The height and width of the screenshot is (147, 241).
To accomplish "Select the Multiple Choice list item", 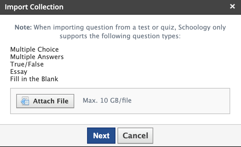I will (x=34, y=50).
